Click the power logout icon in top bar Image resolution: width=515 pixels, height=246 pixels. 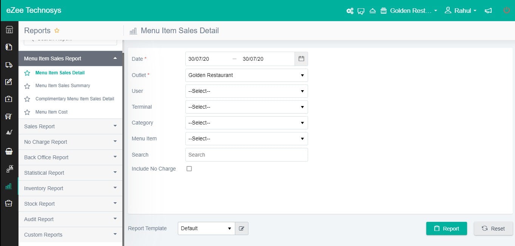coord(506,10)
